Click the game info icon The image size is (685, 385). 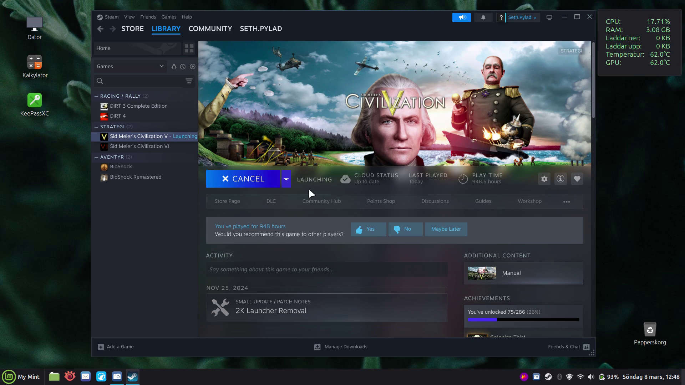point(560,179)
